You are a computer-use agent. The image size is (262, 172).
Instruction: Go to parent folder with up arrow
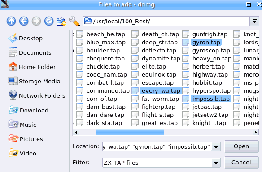(11, 21)
